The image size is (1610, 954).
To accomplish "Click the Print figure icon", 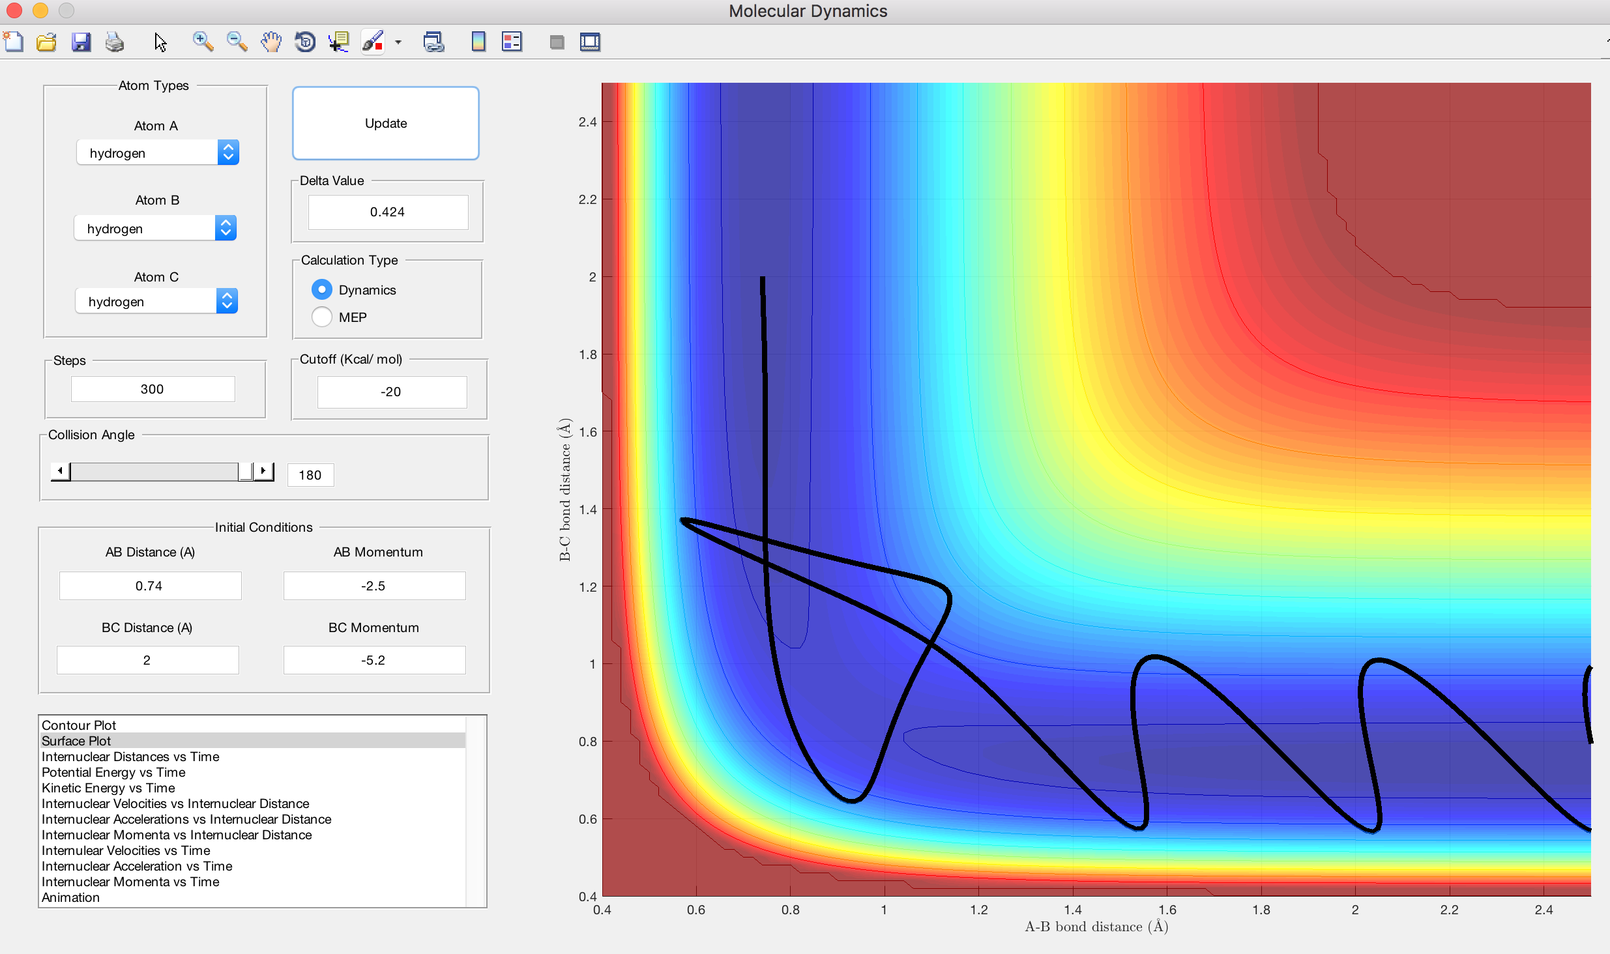I will 115,42.
